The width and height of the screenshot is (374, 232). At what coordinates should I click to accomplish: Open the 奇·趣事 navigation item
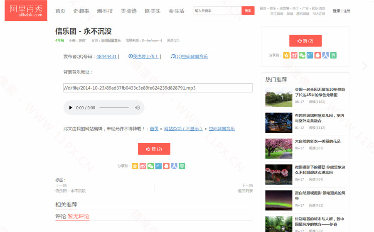coord(81,11)
